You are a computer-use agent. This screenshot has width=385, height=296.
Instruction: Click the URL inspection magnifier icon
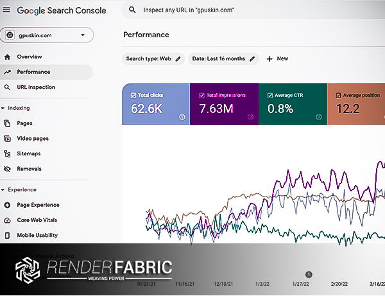coord(7,87)
